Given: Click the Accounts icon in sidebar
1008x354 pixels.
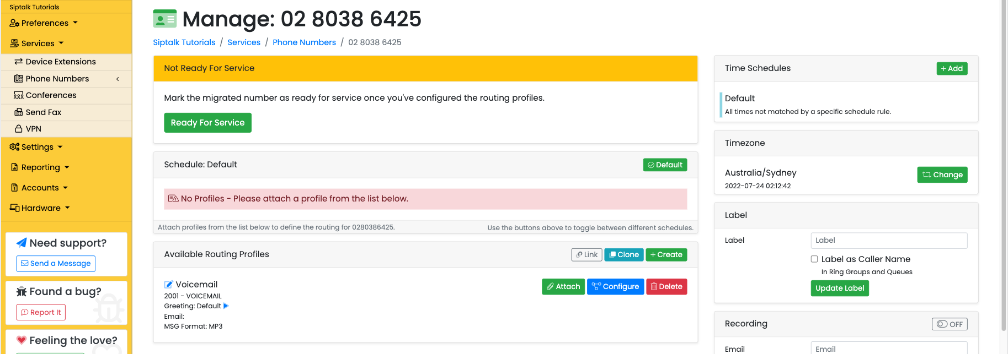Looking at the screenshot, I should point(15,188).
